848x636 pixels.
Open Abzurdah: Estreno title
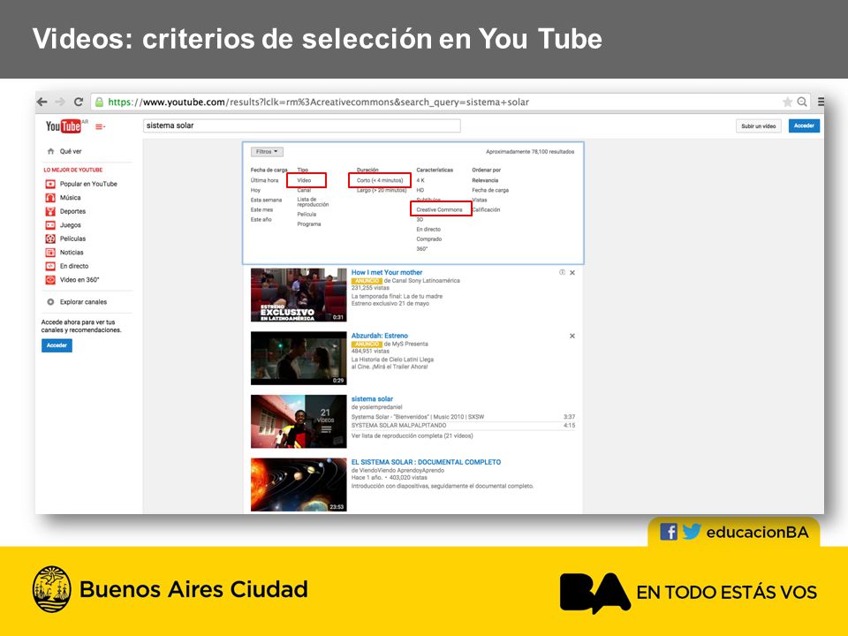click(x=380, y=336)
